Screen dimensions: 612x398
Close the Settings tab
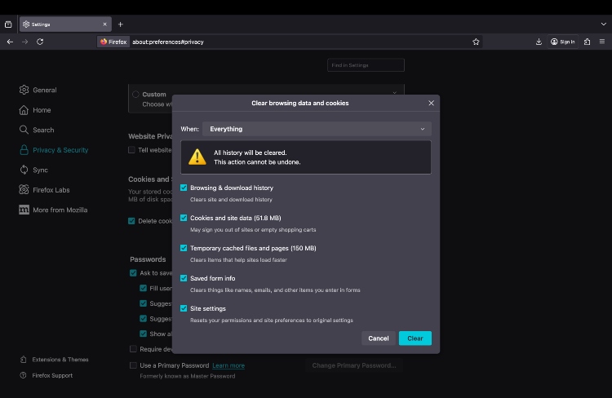[x=105, y=24]
